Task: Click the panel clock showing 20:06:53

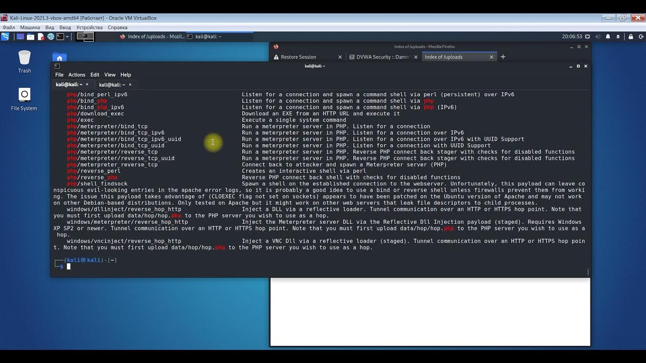Action: click(x=572, y=36)
